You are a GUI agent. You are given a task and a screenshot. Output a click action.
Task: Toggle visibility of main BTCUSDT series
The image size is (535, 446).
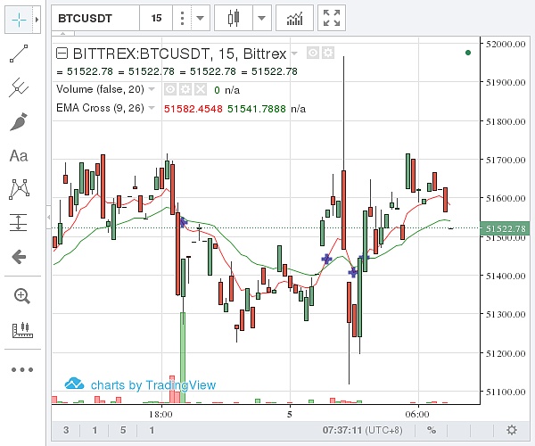(313, 53)
